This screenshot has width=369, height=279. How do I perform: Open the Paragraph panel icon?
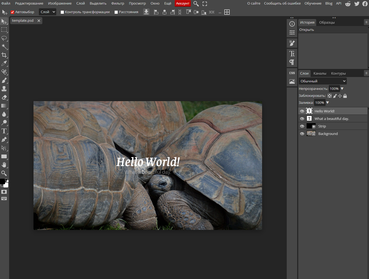pyautogui.click(x=292, y=62)
